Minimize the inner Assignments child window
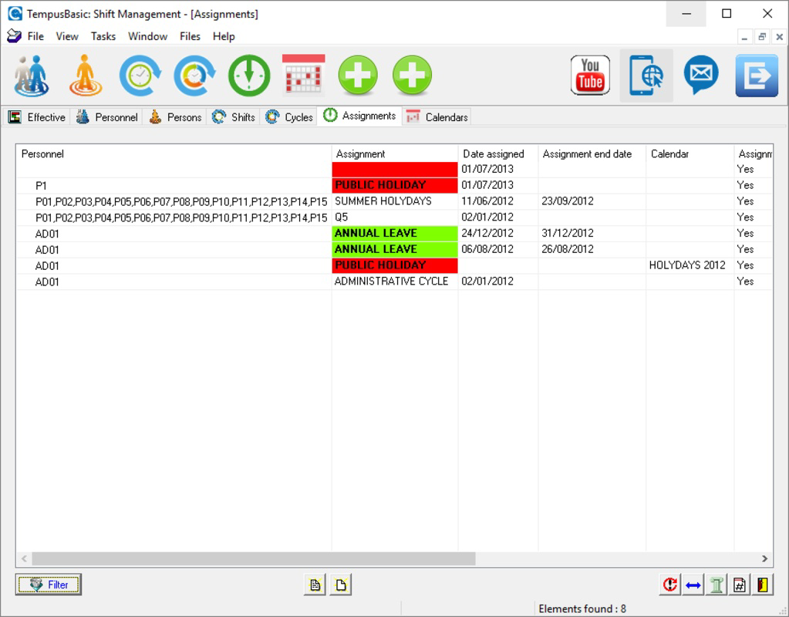The width and height of the screenshot is (789, 617). pyautogui.click(x=745, y=37)
